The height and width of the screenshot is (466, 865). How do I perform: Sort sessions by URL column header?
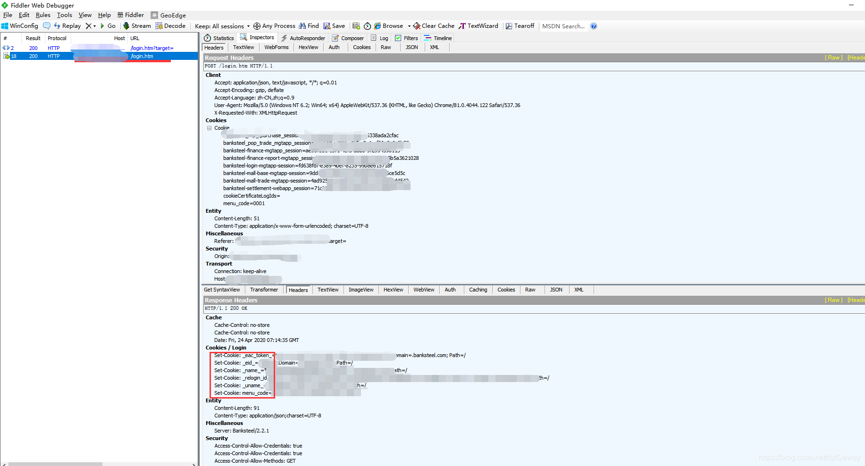pos(162,38)
